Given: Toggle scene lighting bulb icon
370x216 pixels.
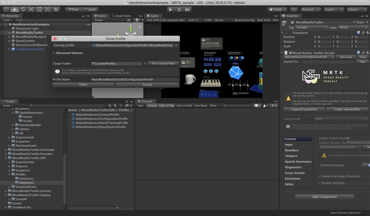Looking at the screenshot, I should click(137, 20).
